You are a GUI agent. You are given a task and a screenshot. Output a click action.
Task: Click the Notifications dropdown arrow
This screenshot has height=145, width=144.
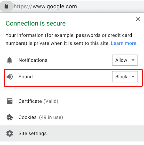133,60
